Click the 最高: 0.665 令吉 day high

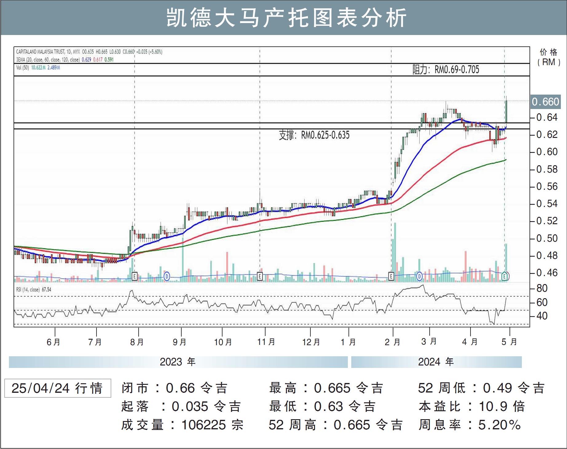click(x=326, y=388)
